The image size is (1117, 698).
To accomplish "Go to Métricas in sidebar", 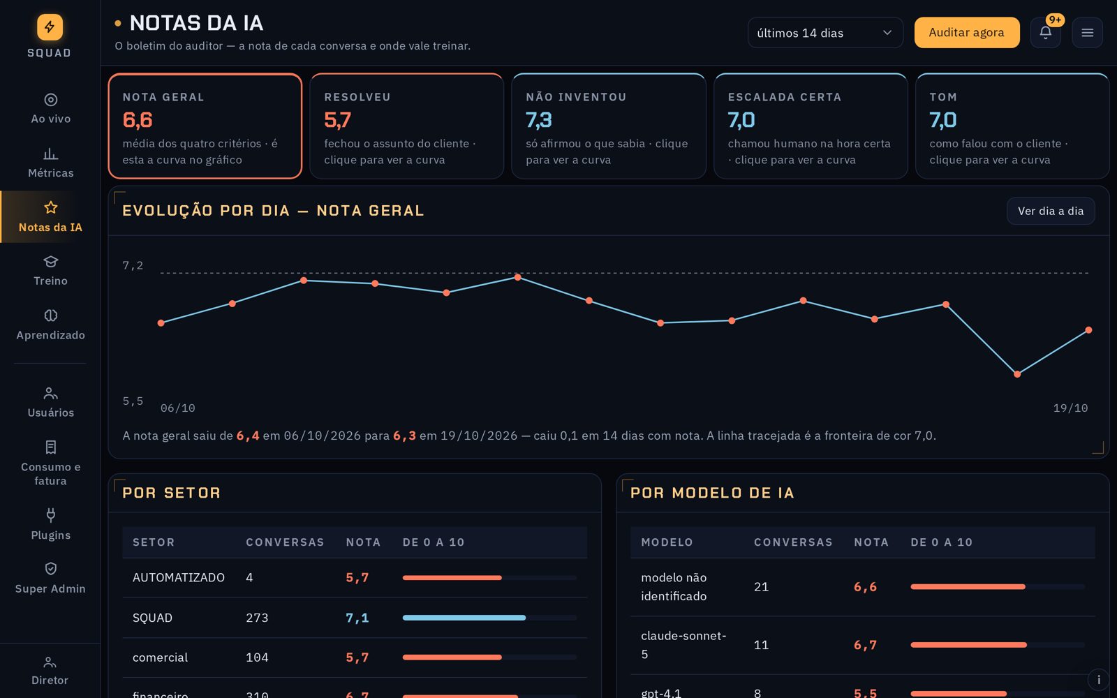I will click(x=50, y=163).
